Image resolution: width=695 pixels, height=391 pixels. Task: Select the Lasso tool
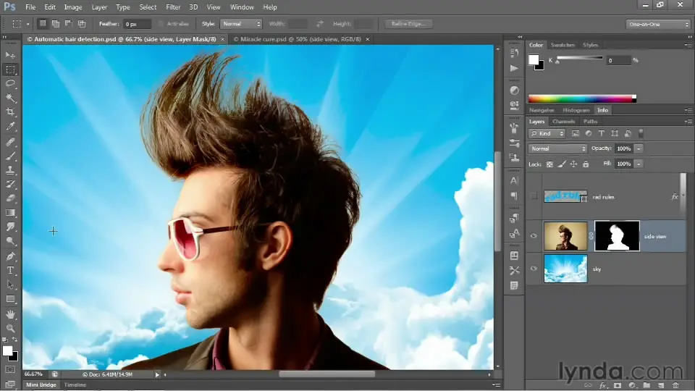pyautogui.click(x=11, y=84)
